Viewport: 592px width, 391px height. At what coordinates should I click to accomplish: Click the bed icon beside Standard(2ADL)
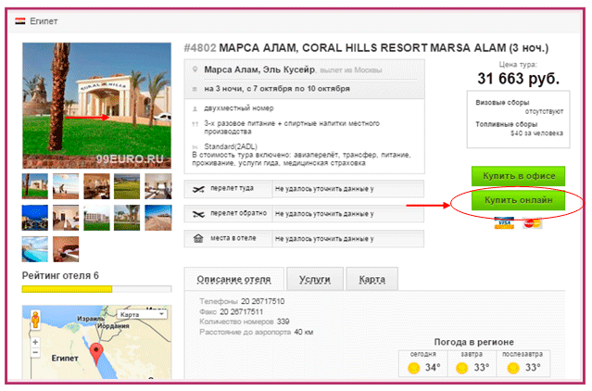(195, 146)
